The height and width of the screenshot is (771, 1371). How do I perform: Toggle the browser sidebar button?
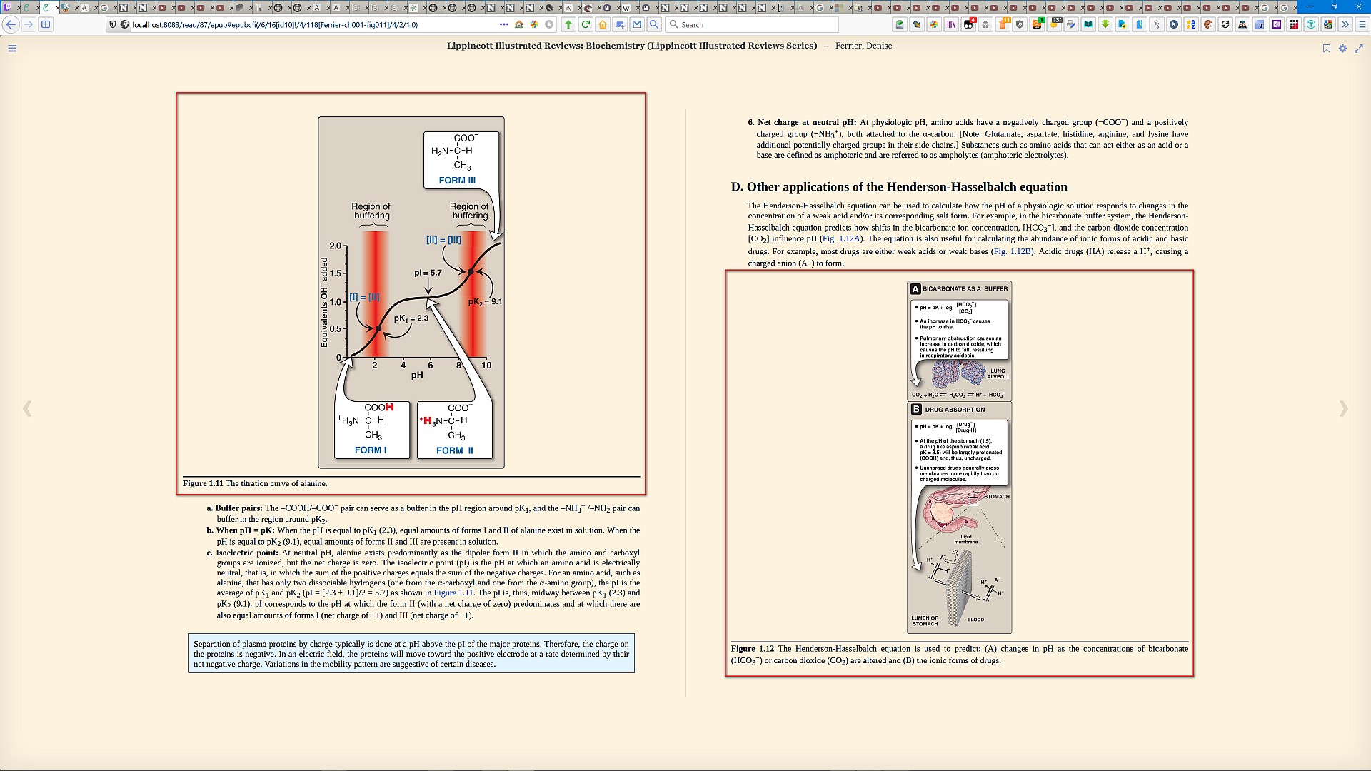click(x=46, y=24)
